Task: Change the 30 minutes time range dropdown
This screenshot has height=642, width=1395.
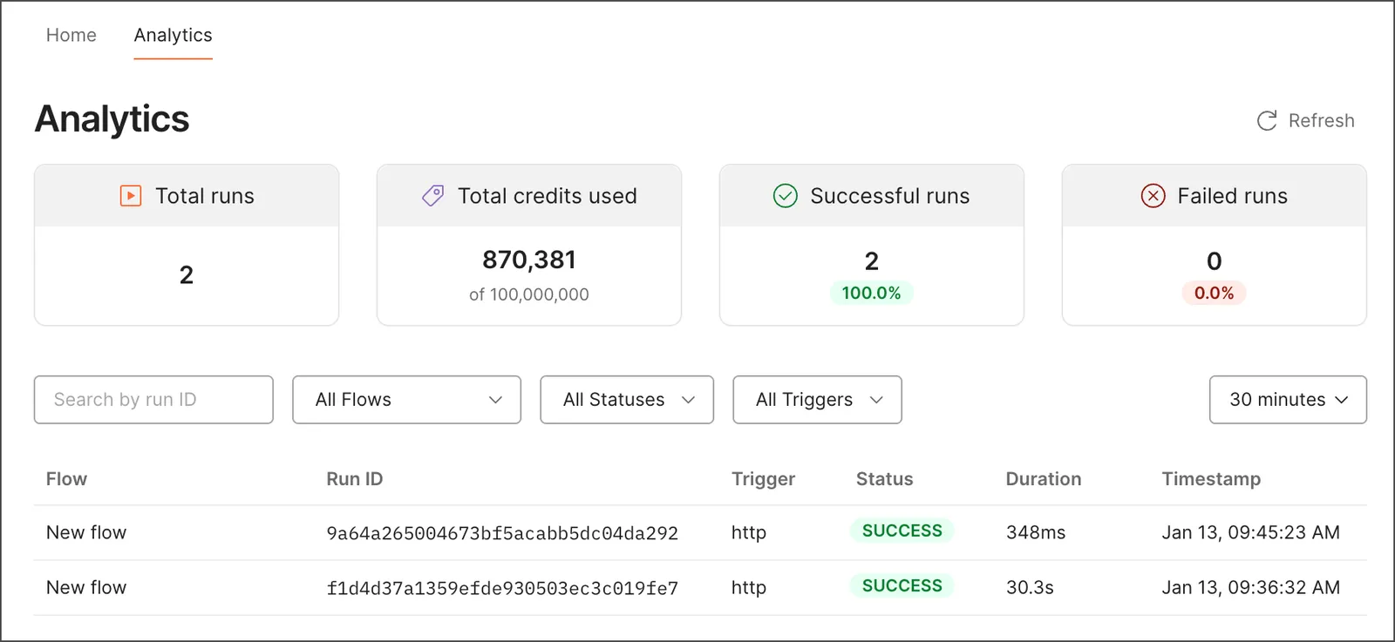Action: 1288,400
